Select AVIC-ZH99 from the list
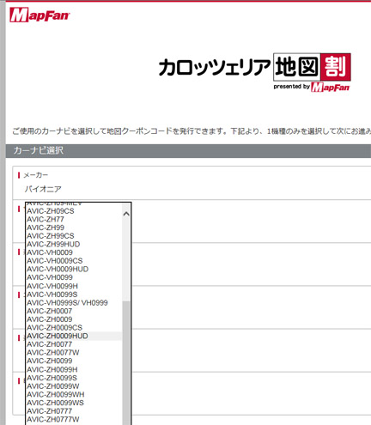 click(x=74, y=228)
